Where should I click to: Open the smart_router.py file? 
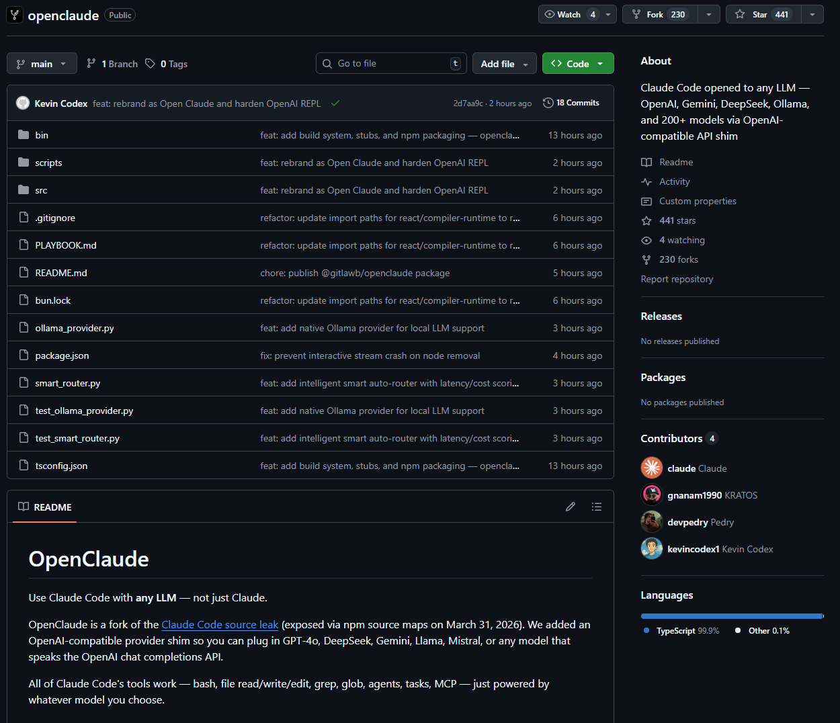coord(68,383)
